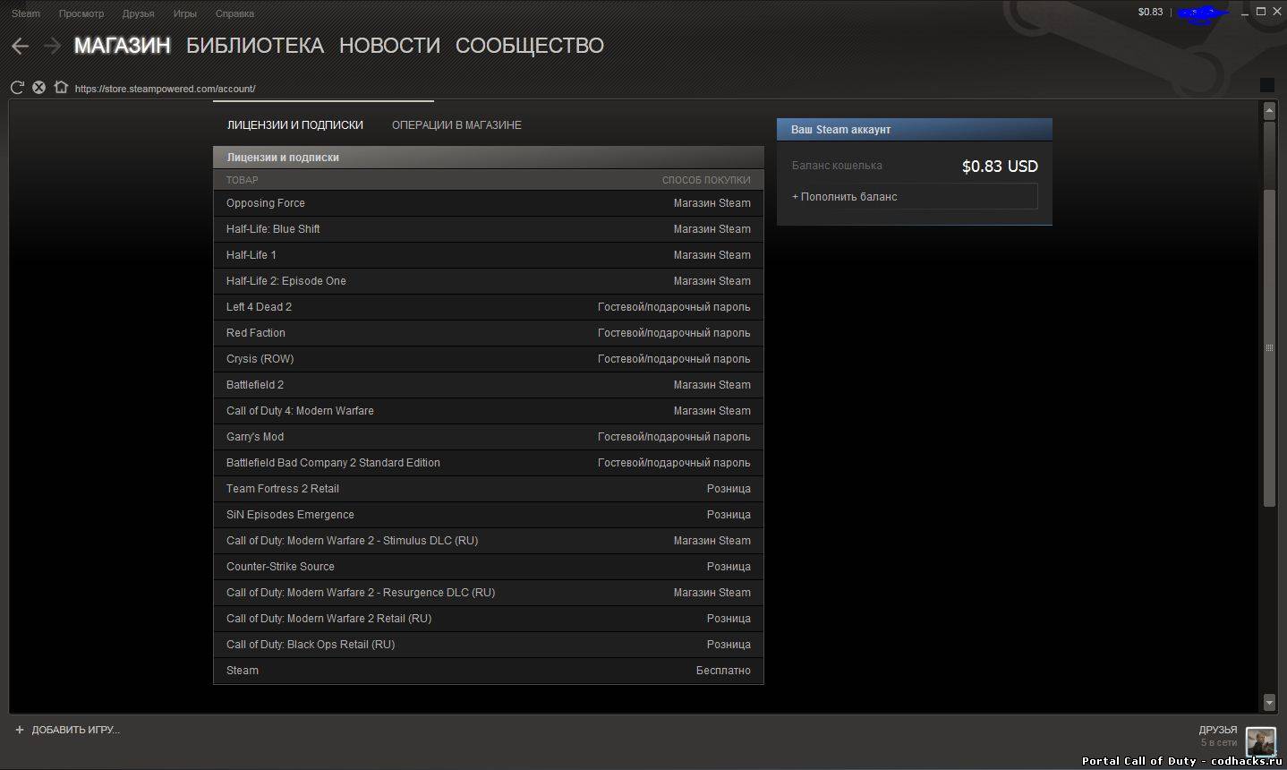Click Half-Life 2: Episode One entry

[x=489, y=281]
